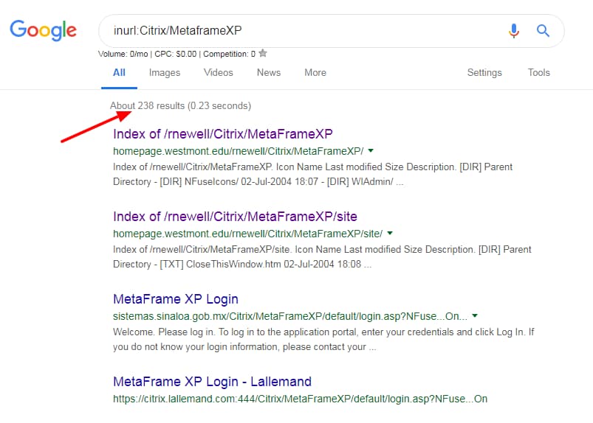Image resolution: width=593 pixels, height=423 pixels.
Task: Expand dropdown arrow beside sistemas.sinaloa.gob.mx URL
Action: point(475,315)
